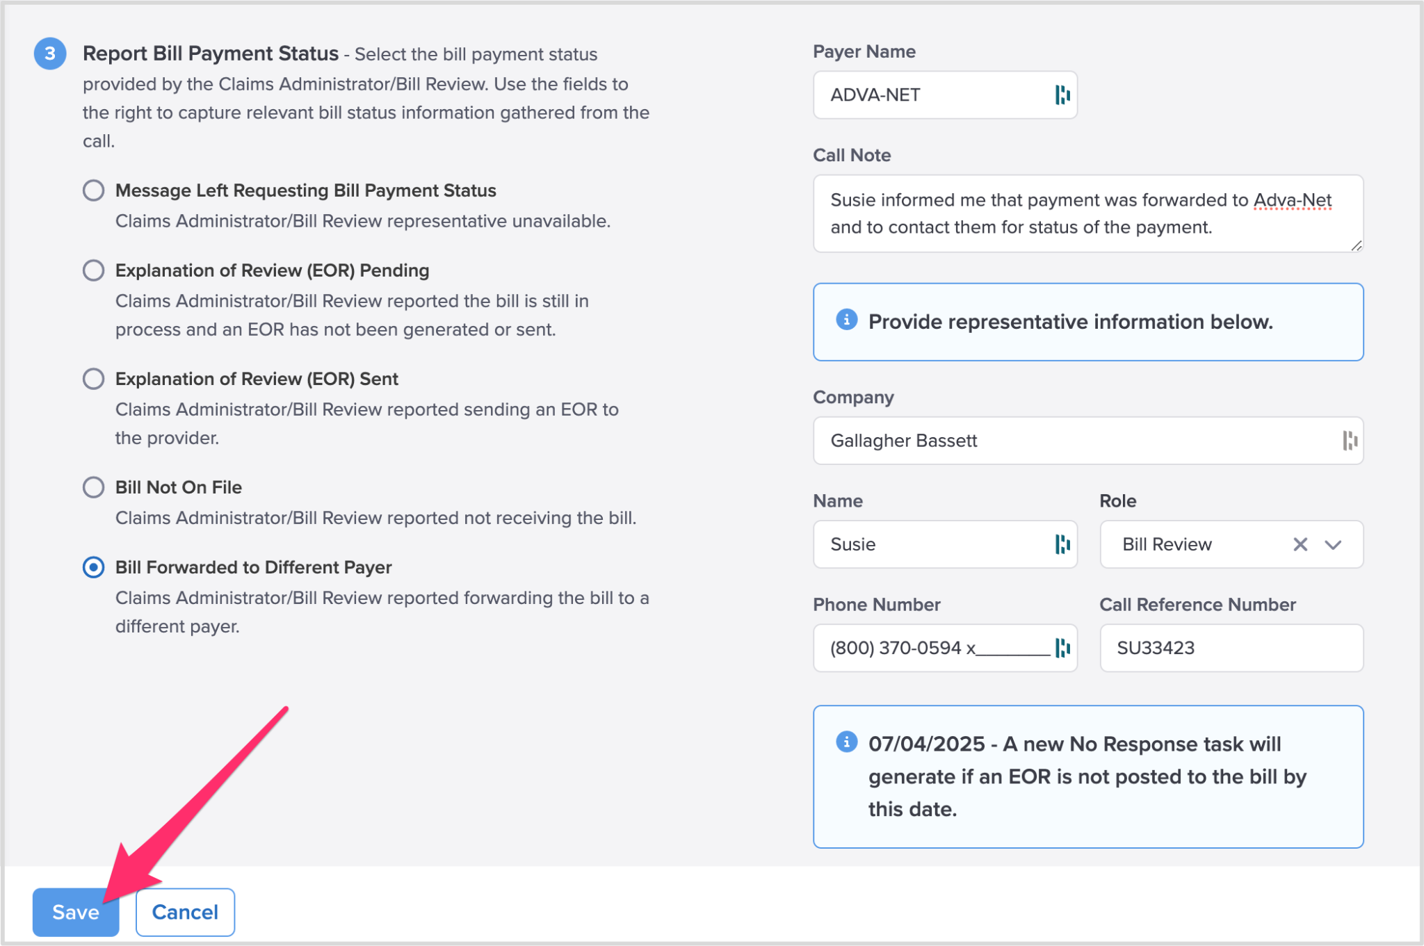The width and height of the screenshot is (1424, 946).
Task: Click the info icon beside representative information notice
Action: [846, 320]
